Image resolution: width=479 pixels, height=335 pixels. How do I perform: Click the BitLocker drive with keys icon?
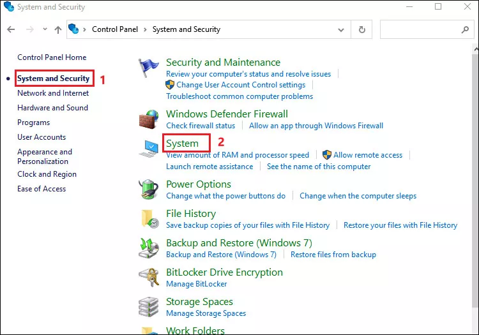149,278
